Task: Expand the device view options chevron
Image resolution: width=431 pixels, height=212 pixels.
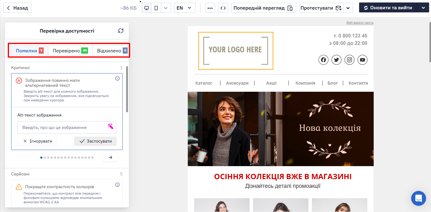Action: tap(166, 8)
